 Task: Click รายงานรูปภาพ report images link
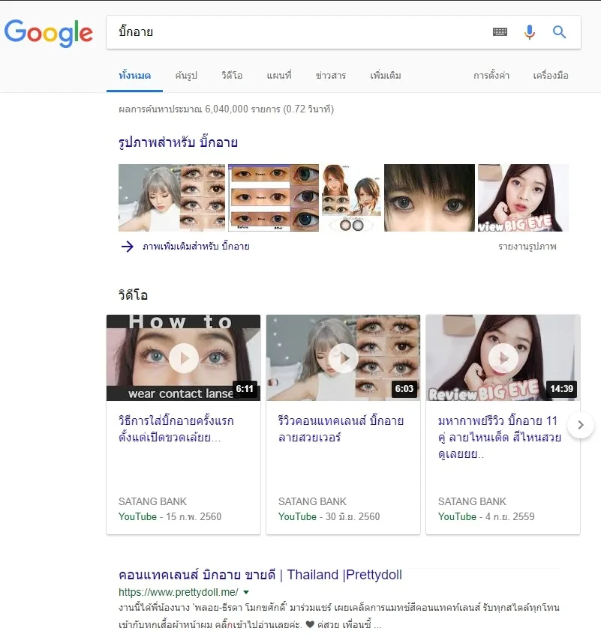coord(527,247)
